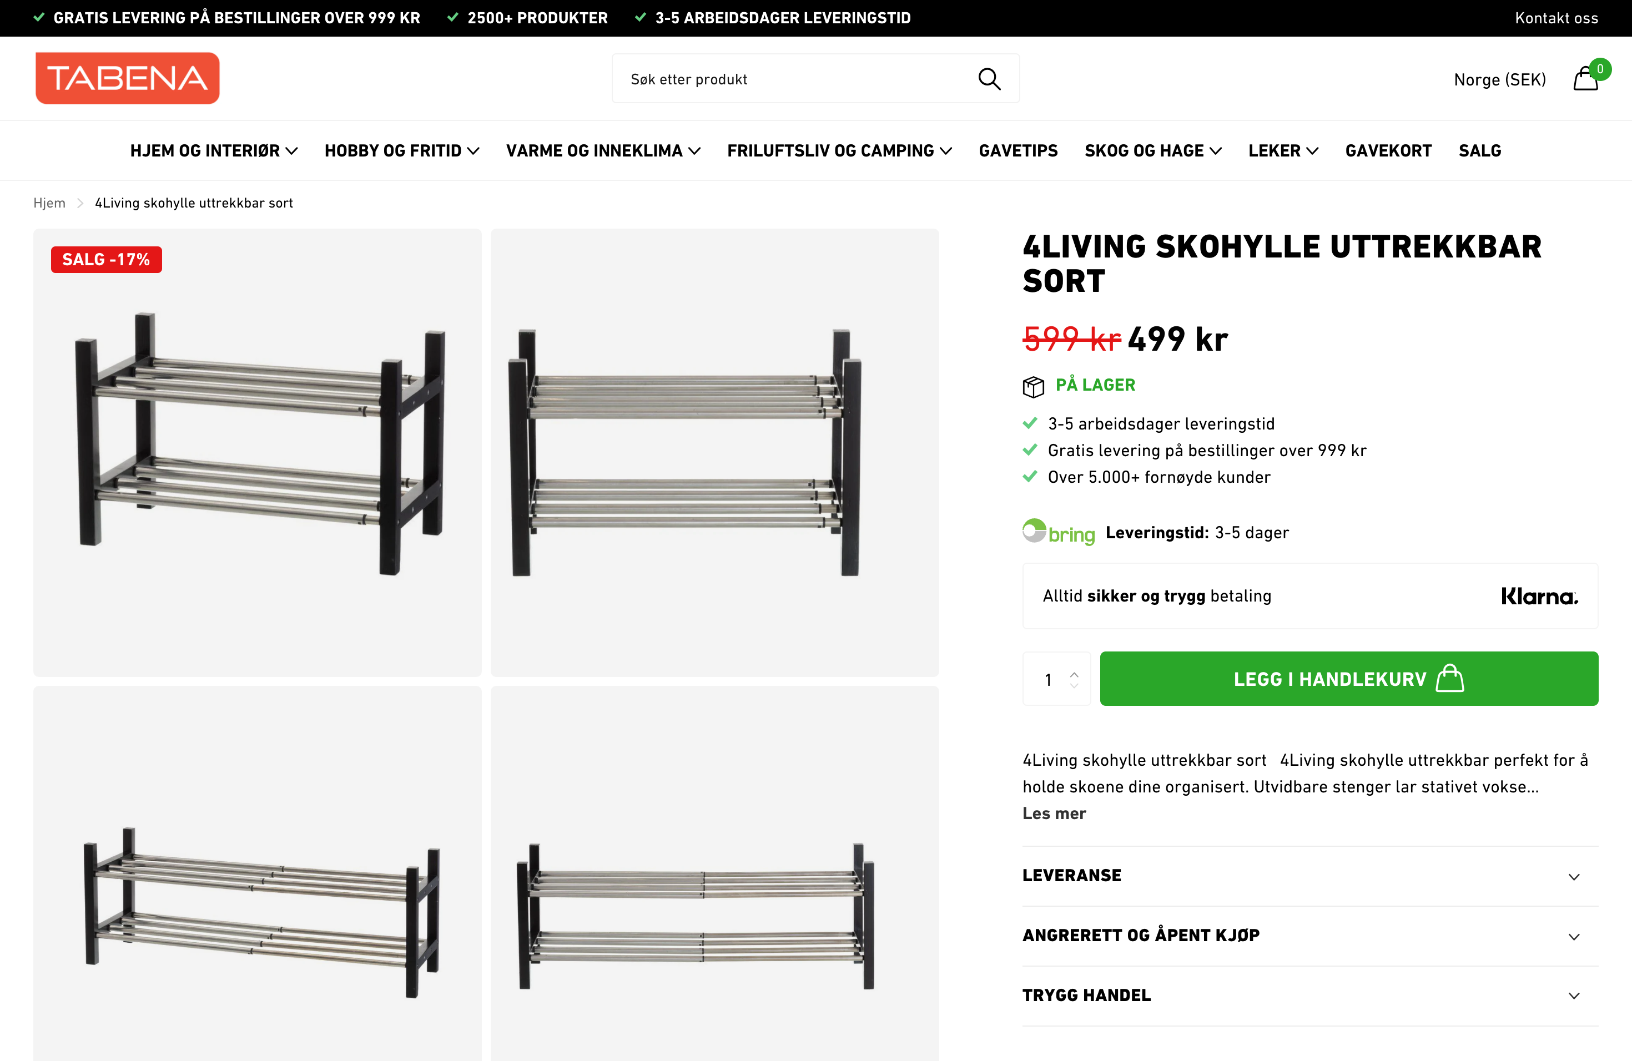
Task: Click the Klarna payment logo
Action: click(x=1539, y=595)
